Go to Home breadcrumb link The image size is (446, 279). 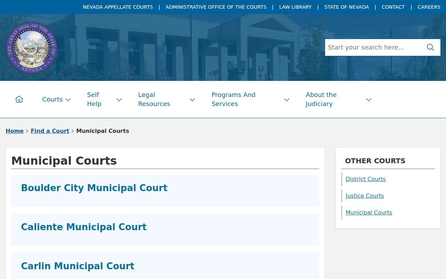point(15,131)
